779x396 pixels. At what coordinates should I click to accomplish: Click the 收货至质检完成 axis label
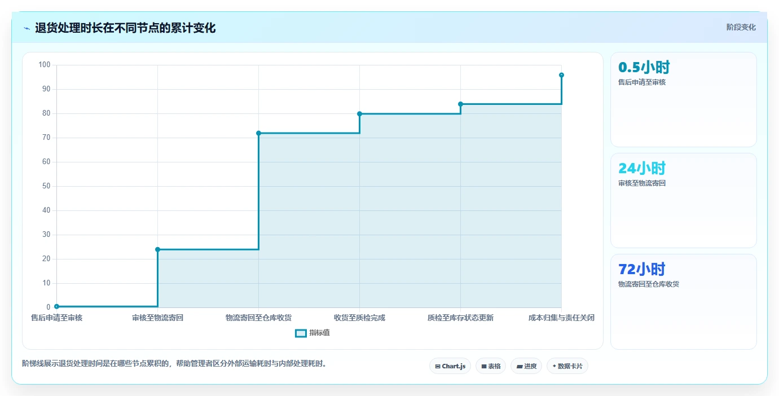click(x=359, y=318)
